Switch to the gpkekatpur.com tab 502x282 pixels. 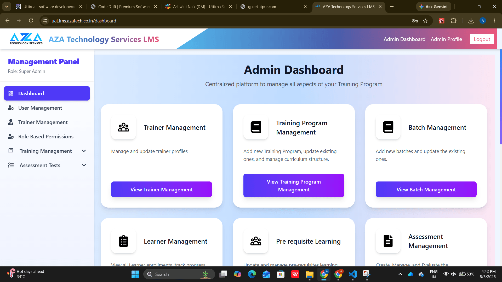[273, 7]
